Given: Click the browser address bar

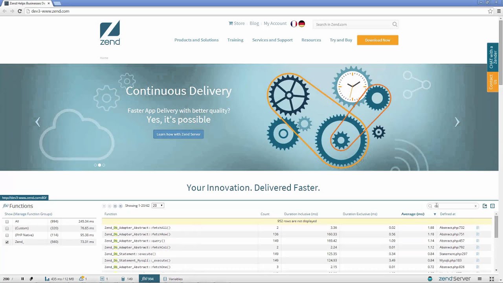Looking at the screenshot, I should [255, 11].
